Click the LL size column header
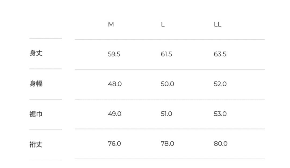Screen dimensions: 290x168 coord(218,24)
